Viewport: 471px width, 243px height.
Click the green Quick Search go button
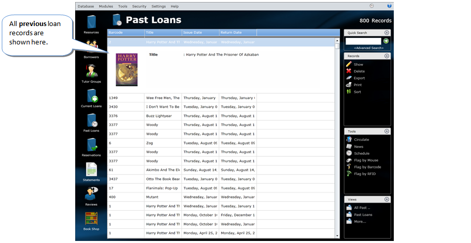point(386,41)
